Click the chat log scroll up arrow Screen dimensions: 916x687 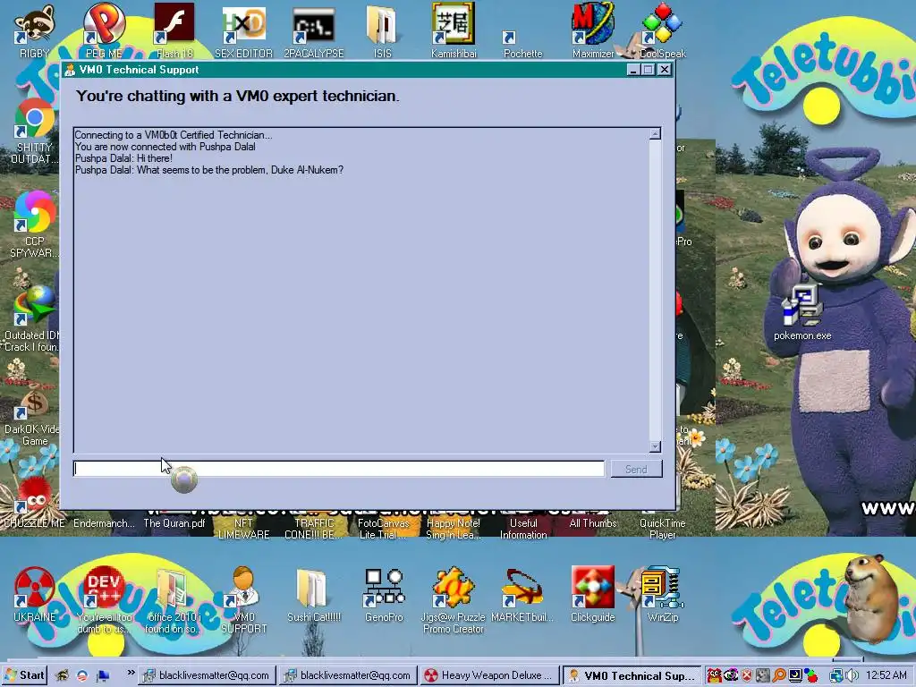click(x=655, y=134)
